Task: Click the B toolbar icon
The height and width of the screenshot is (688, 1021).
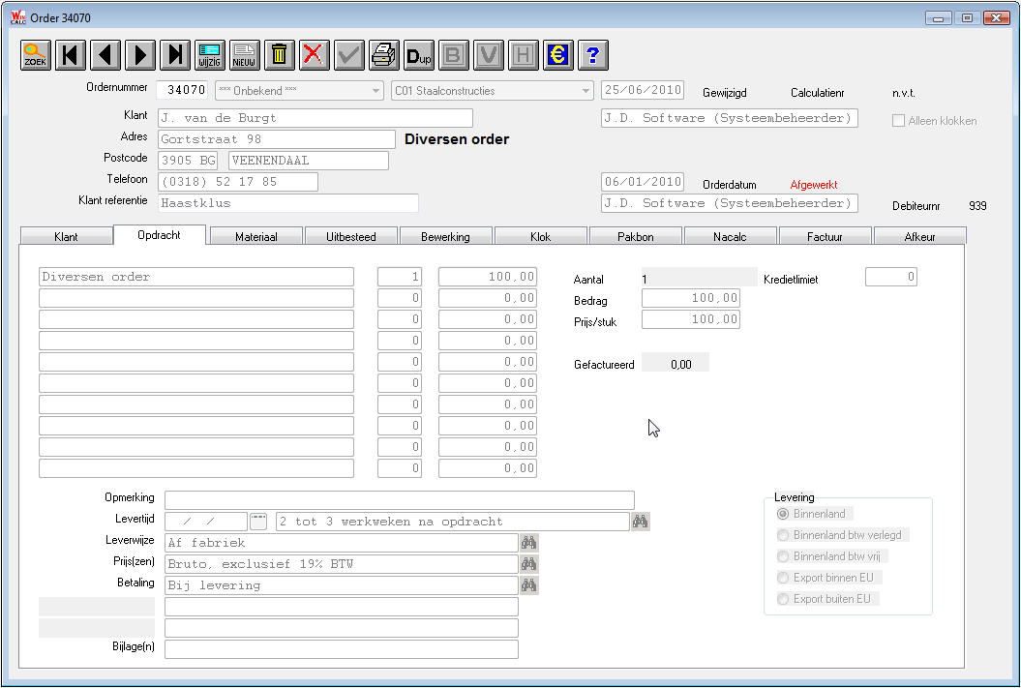Action: 454,55
